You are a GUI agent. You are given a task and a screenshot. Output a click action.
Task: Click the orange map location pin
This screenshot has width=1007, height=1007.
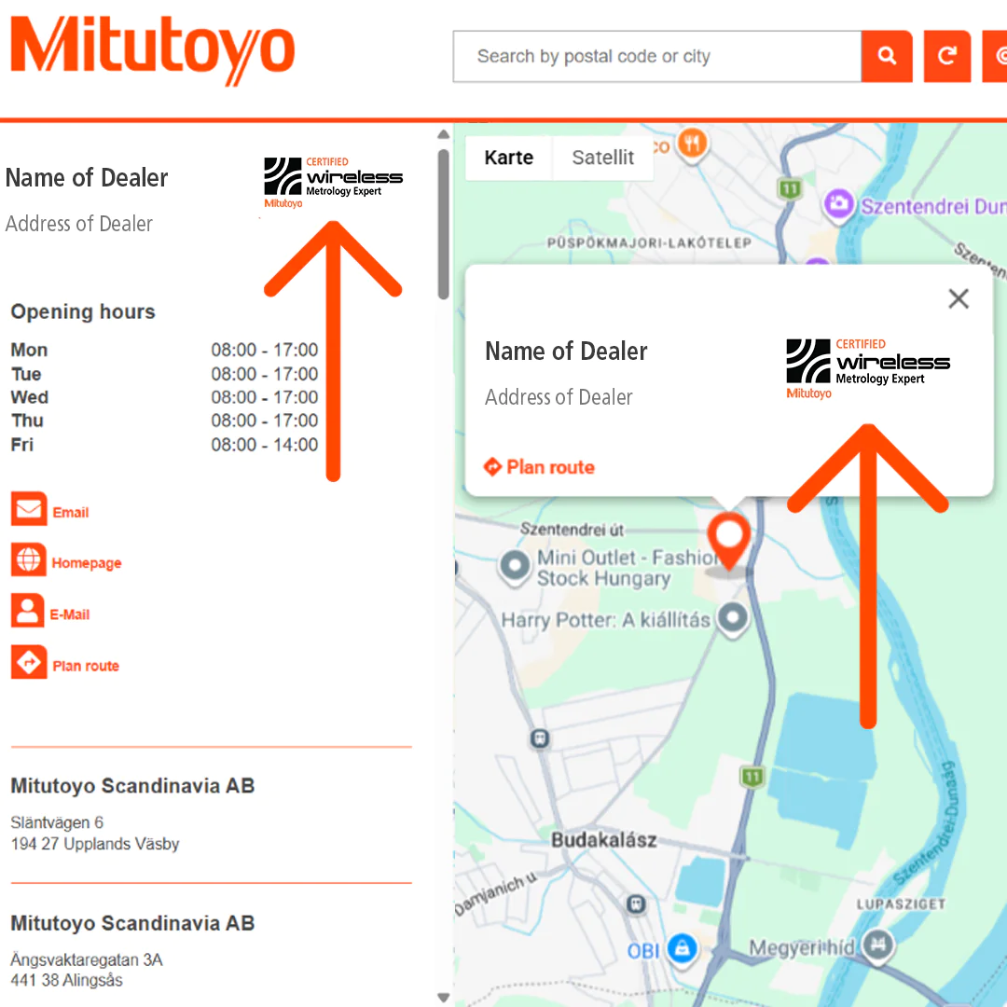(x=727, y=539)
